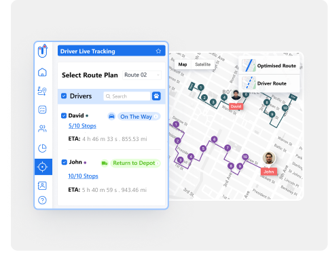Click the red David label on map

coord(236,106)
